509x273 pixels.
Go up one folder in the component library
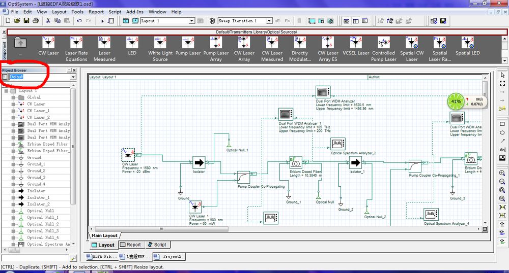point(20,44)
